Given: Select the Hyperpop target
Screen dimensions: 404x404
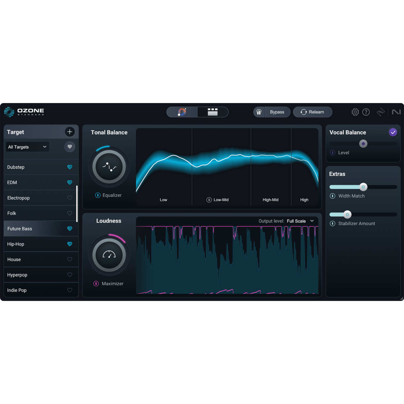Looking at the screenshot, I should click(41, 275).
